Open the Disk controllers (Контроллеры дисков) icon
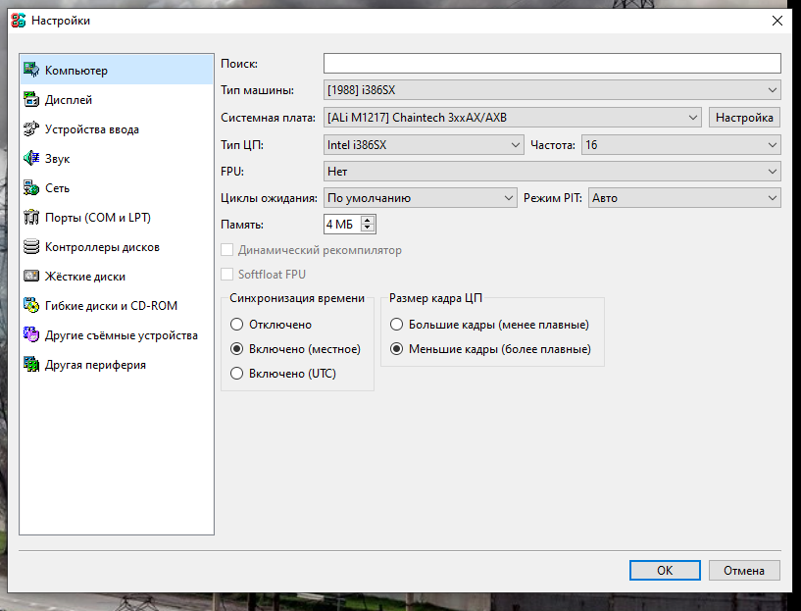This screenshot has height=611, width=801. [x=30, y=247]
